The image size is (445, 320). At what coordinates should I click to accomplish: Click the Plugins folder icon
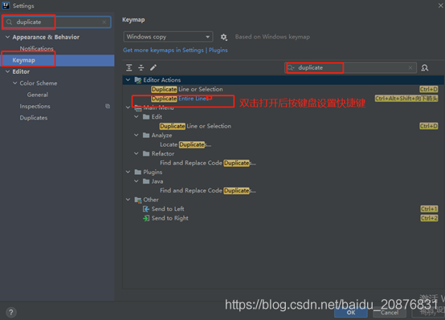[138, 172]
